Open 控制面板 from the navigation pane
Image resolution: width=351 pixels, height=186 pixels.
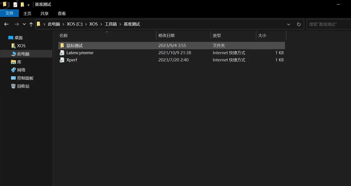coord(25,78)
